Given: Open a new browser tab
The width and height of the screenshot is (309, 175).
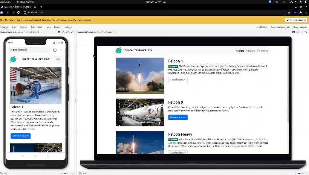Looking at the screenshot, I should [x=41, y=7].
